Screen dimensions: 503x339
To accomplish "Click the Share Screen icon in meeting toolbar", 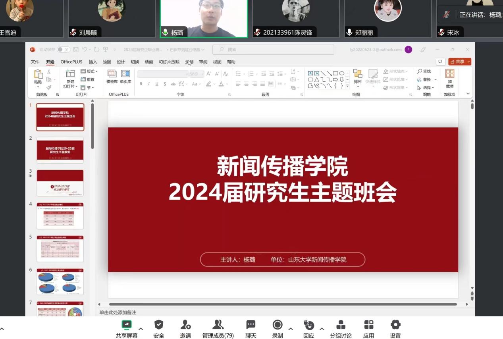I will [x=127, y=325].
